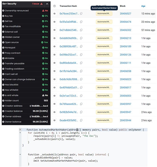Open Creator address external link icon
The width and height of the screenshot is (157, 167).
[31, 106]
